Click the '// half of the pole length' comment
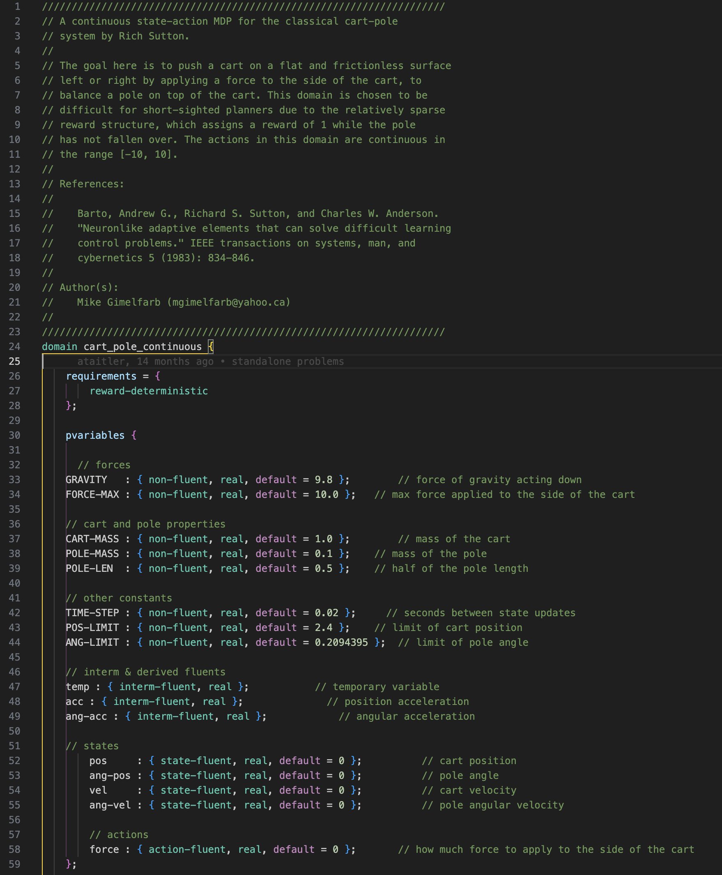The height and width of the screenshot is (875, 722). [x=451, y=569]
